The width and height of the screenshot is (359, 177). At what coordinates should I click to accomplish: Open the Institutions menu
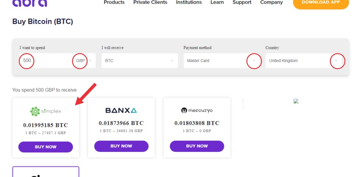189,2
